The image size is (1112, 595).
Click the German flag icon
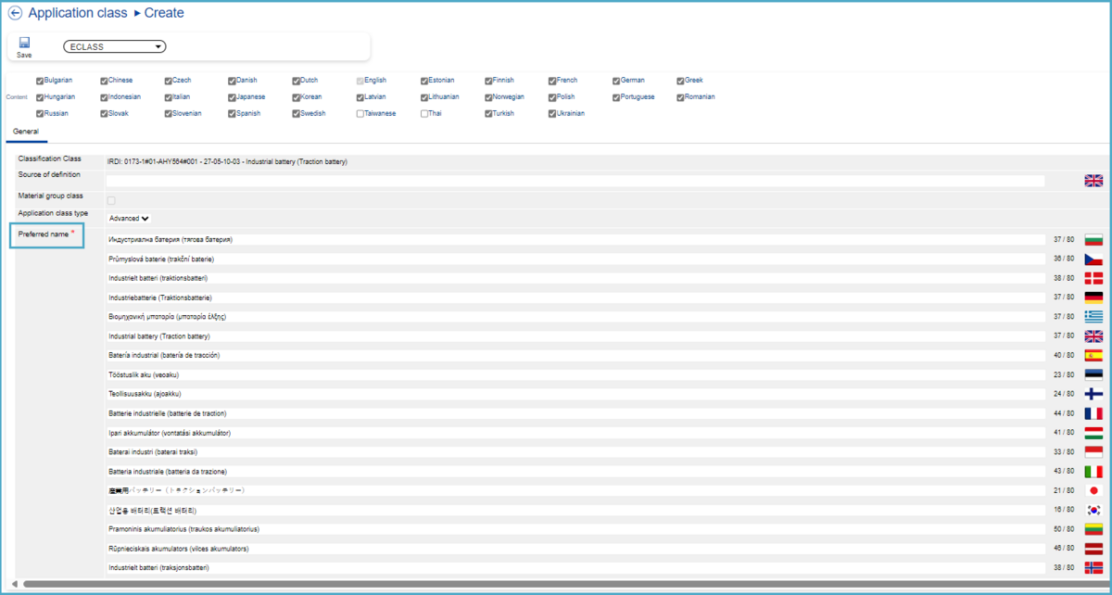[x=1093, y=297]
